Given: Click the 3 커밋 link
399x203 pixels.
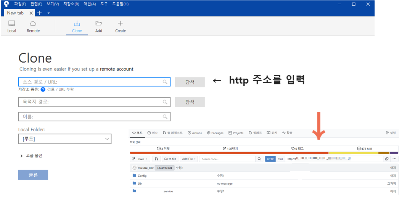Looking at the screenshot, I should 163,148.
